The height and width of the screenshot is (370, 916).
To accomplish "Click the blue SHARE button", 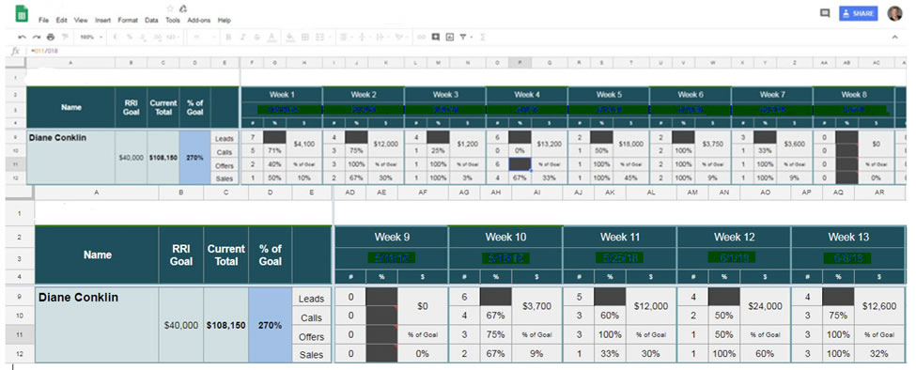I will pos(858,13).
